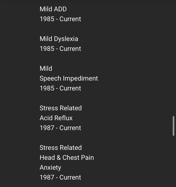Click the Speech Impediment line

(x=69, y=78)
